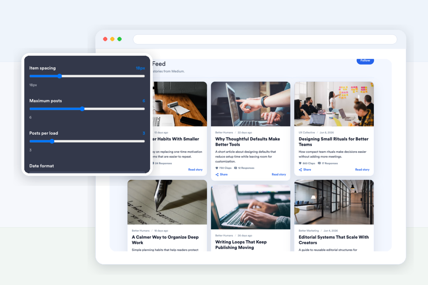Click the UX Collective publication name
The image size is (428, 285).
point(307,132)
